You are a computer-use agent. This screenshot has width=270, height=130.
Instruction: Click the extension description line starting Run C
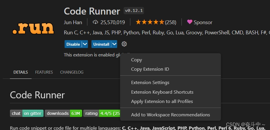(167, 33)
